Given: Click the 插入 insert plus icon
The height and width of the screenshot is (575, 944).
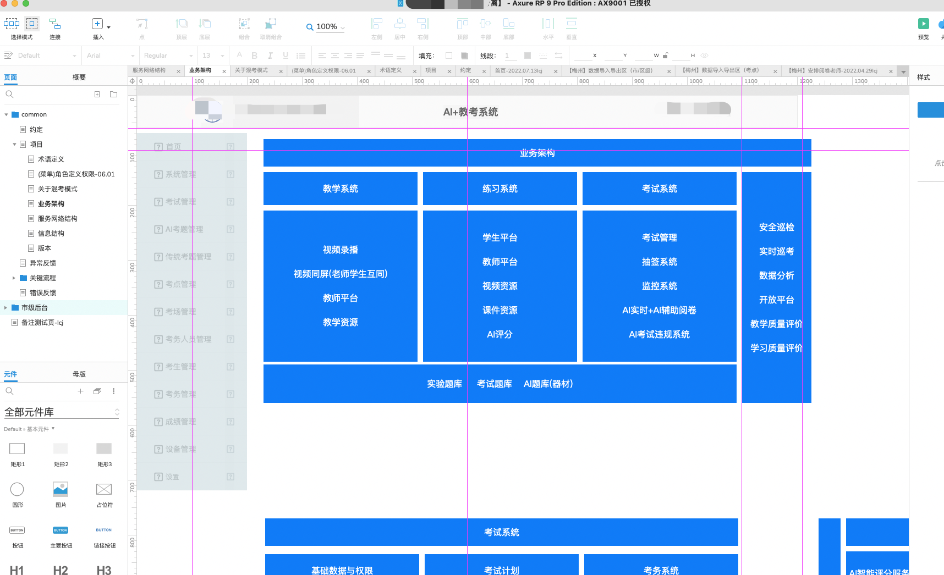Looking at the screenshot, I should (x=97, y=24).
